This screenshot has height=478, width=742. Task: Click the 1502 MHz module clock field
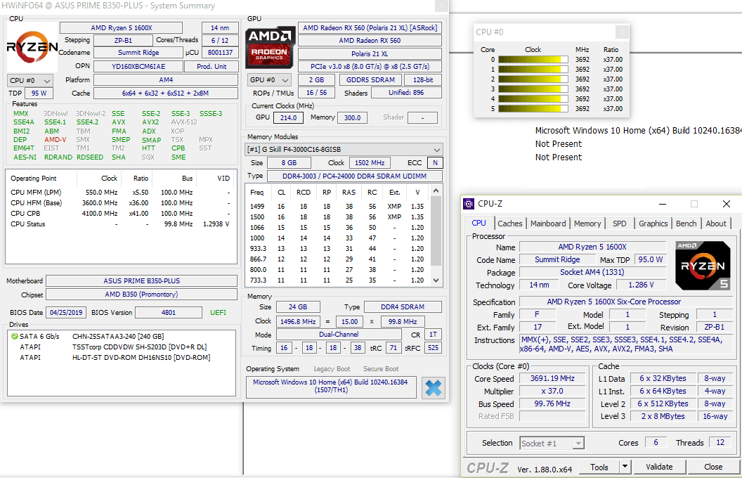click(x=370, y=163)
